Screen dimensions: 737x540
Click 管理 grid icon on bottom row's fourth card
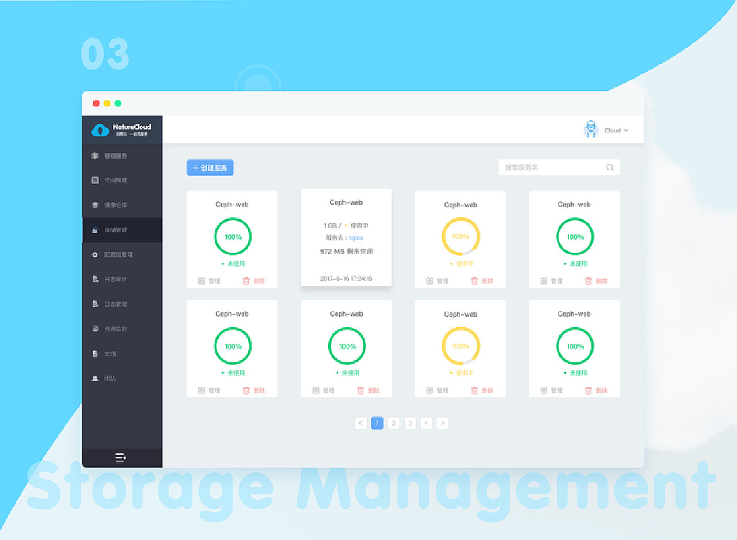(544, 390)
